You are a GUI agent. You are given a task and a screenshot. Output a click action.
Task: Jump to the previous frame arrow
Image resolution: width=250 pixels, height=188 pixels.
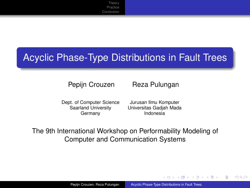(178, 178)
